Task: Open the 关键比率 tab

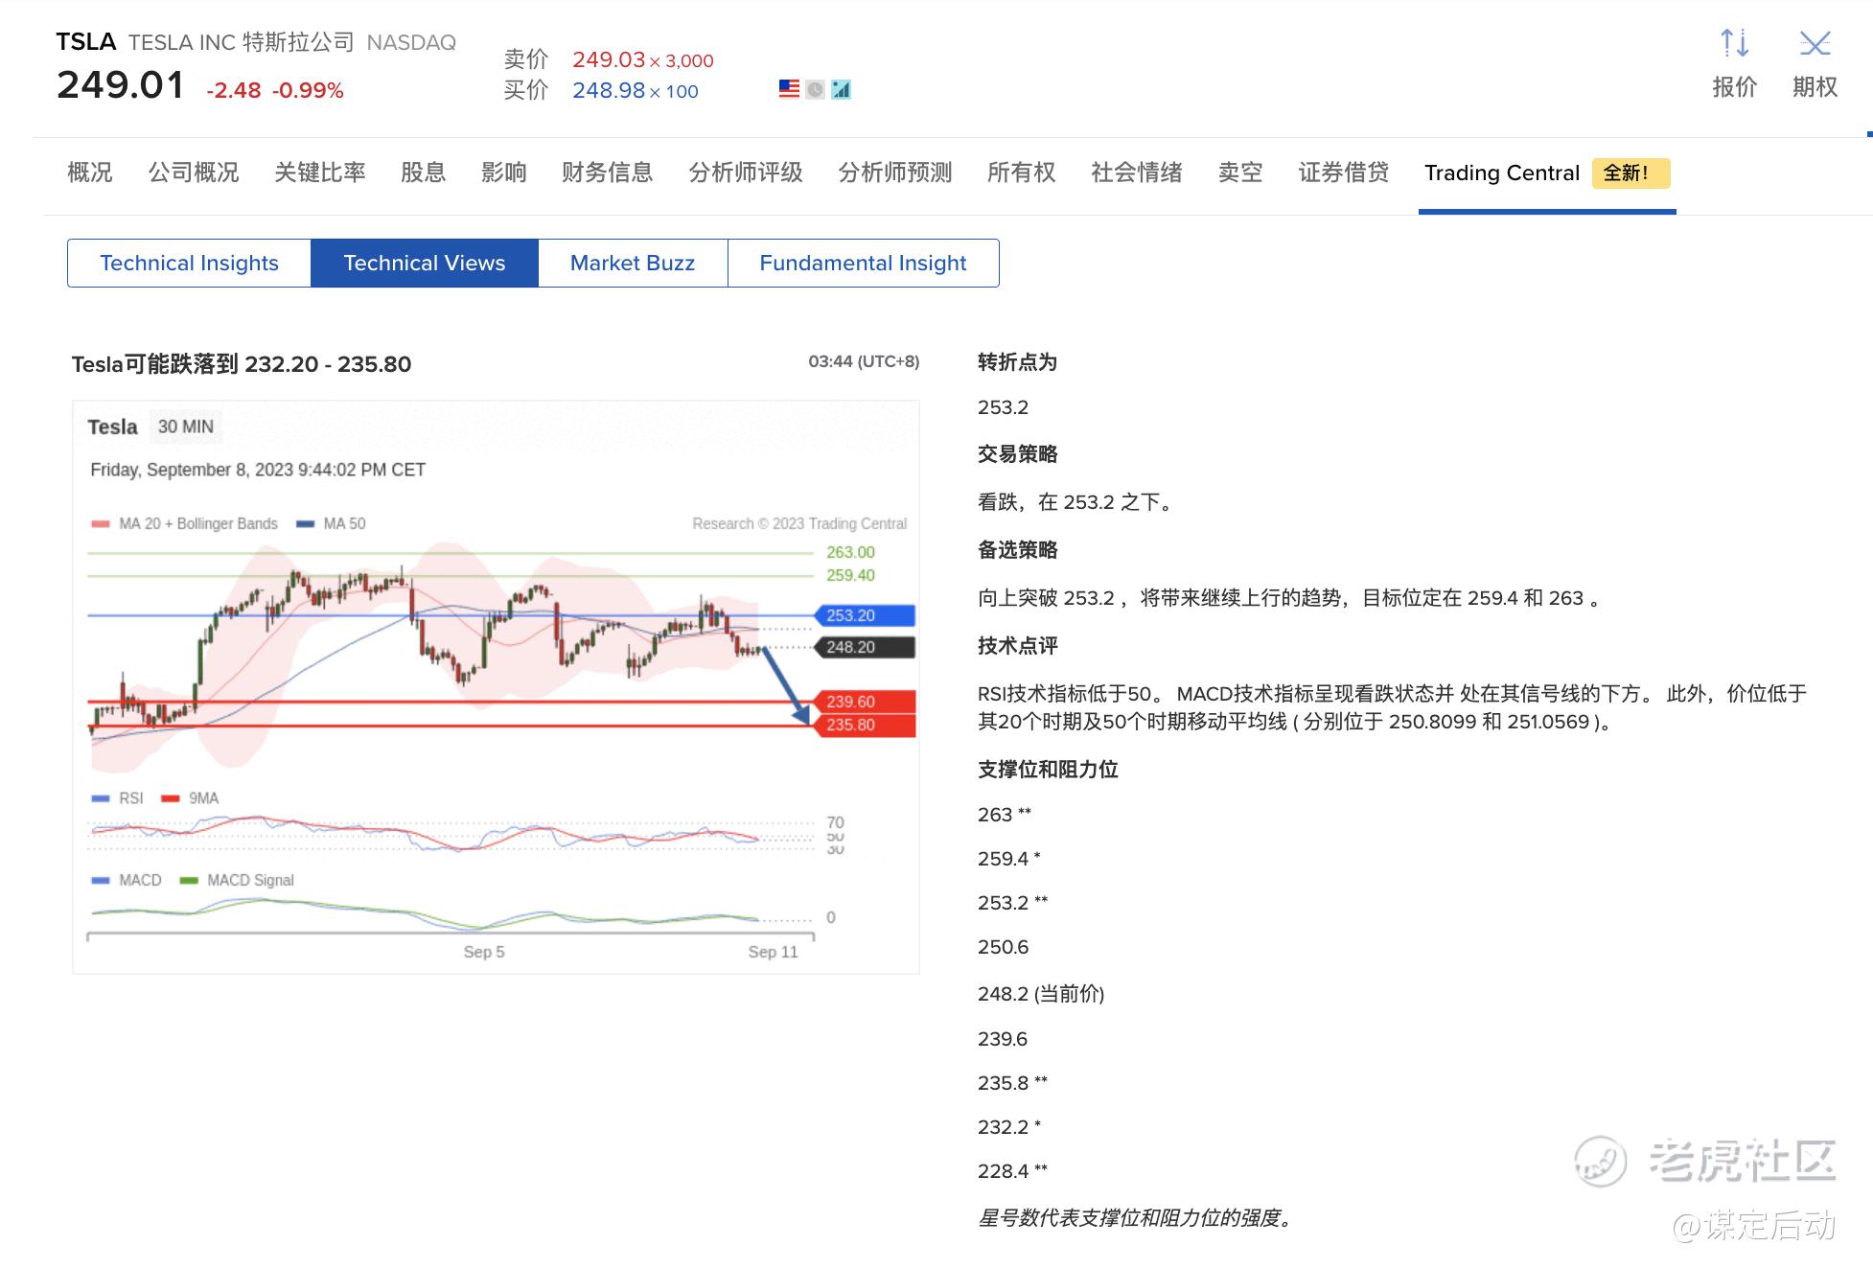Action: tap(320, 173)
